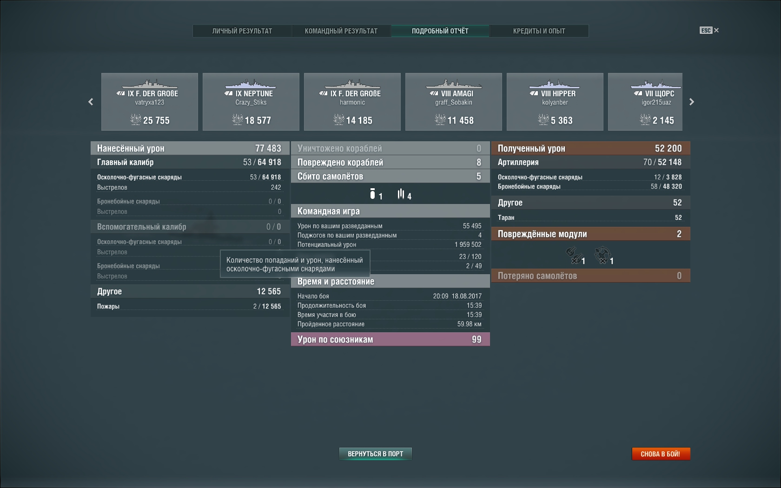Switch to the ЛИЧНЫЙ РЕЗУЛЬТАТ tab
The width and height of the screenshot is (781, 488).
pos(242,31)
